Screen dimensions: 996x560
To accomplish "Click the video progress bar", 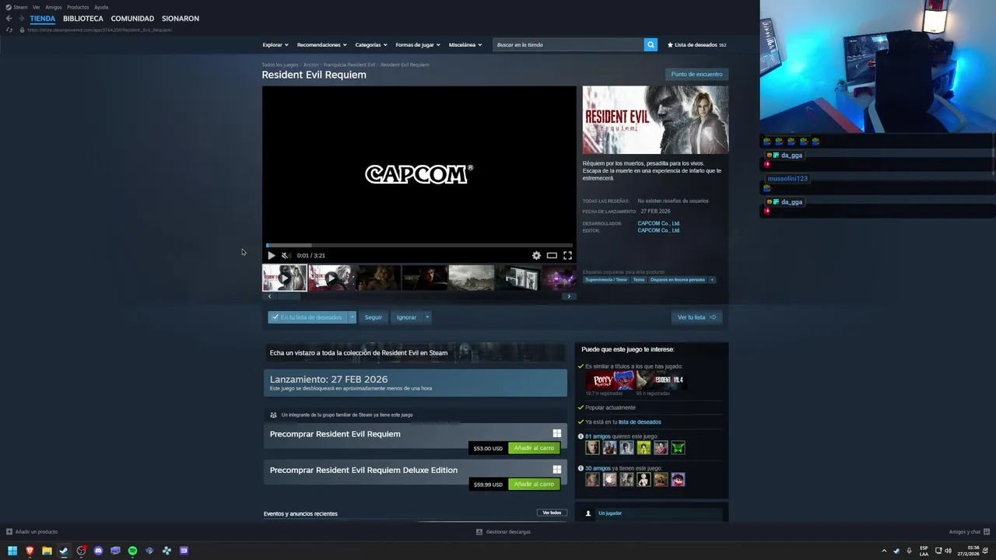I will click(x=419, y=245).
